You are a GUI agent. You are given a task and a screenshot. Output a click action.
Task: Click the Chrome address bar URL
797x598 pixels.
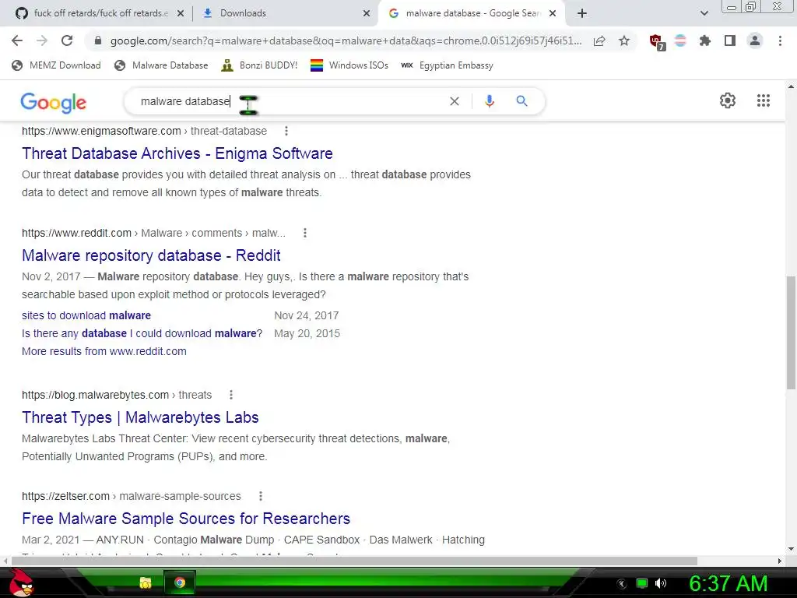(346, 40)
